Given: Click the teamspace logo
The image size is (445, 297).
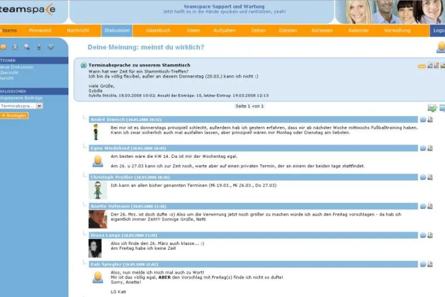Looking at the screenshot, I should [27, 9].
